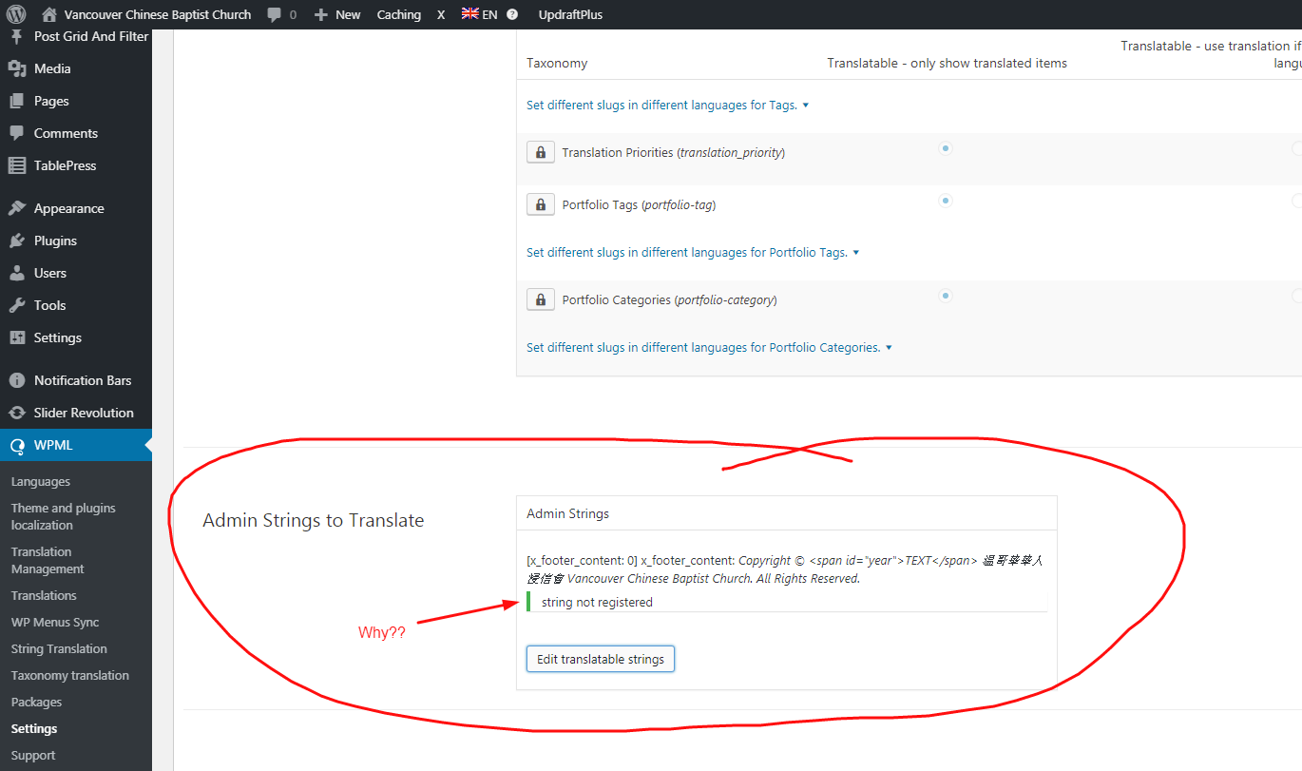Click the TablePress table icon
This screenshot has height=771, width=1302.
(x=17, y=165)
